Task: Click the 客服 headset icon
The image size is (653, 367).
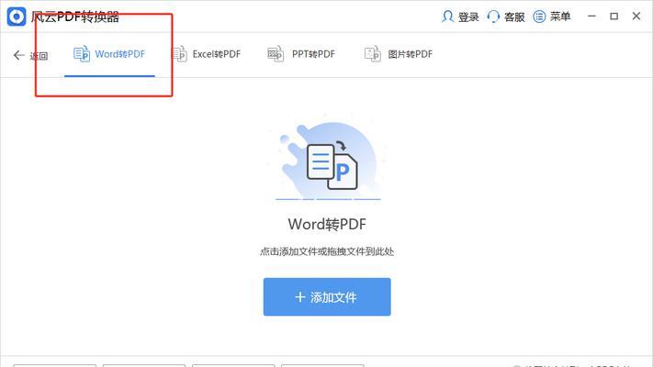Action: pos(493,17)
